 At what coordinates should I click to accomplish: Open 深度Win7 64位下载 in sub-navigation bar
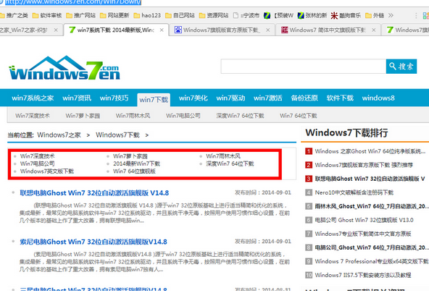(240, 116)
